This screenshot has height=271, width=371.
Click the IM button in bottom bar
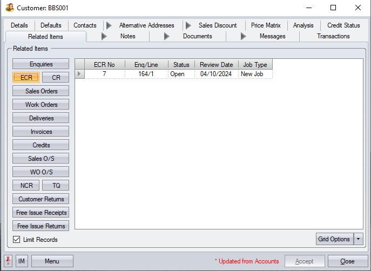(x=22, y=261)
